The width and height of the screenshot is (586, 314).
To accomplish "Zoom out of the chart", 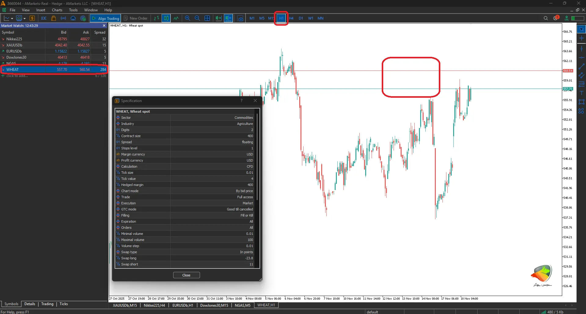I will (197, 18).
